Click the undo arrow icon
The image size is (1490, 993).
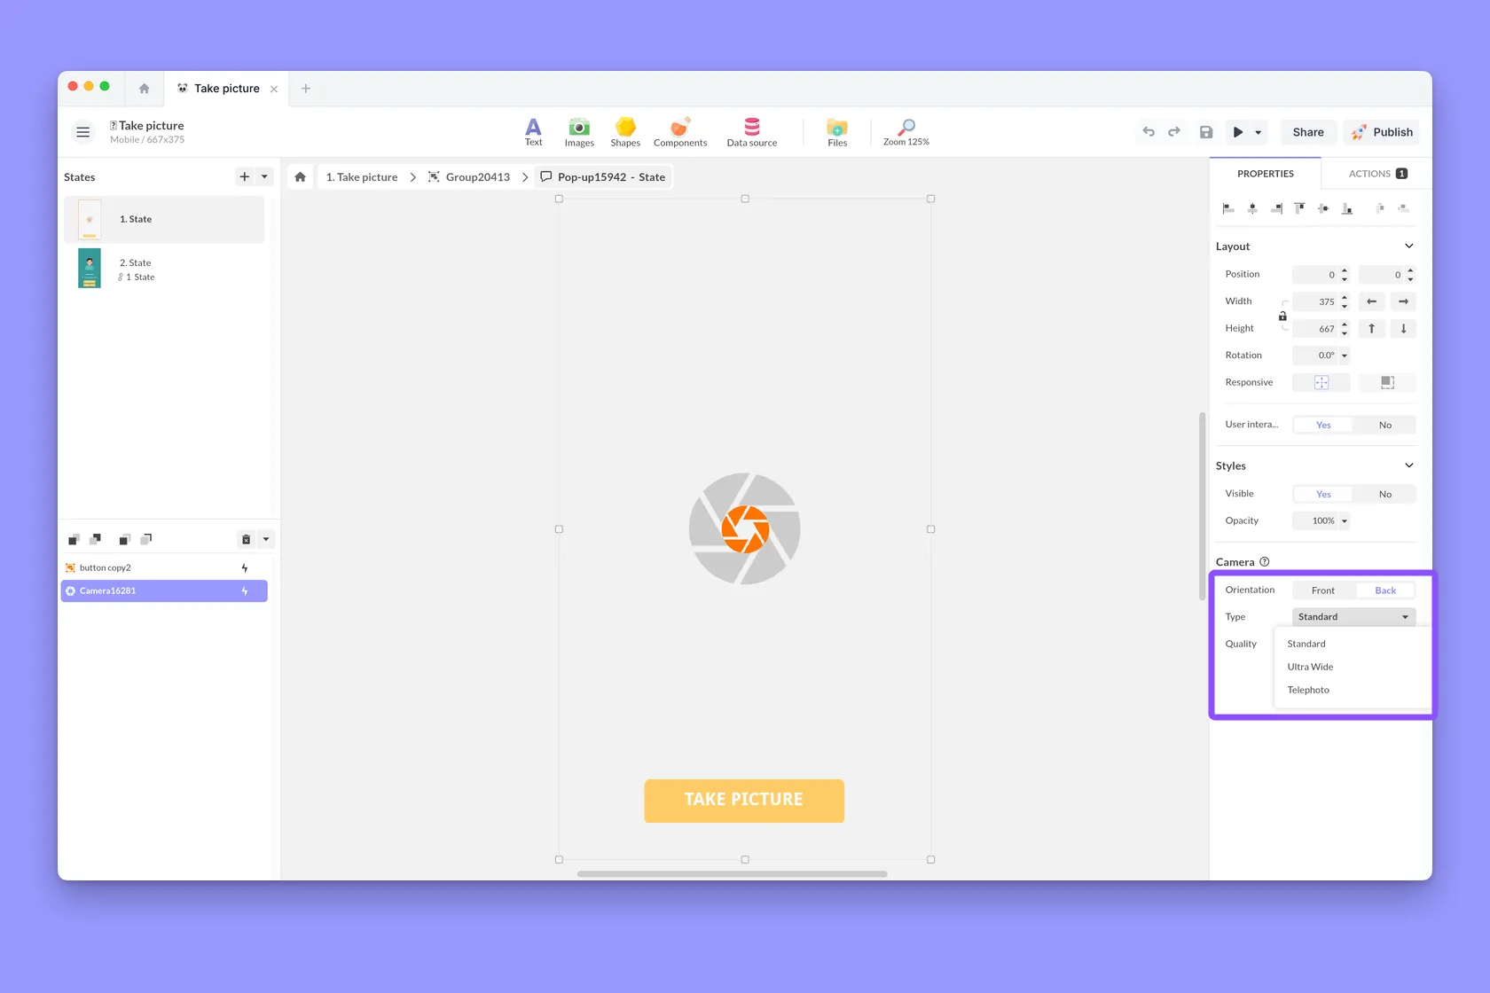1149,132
